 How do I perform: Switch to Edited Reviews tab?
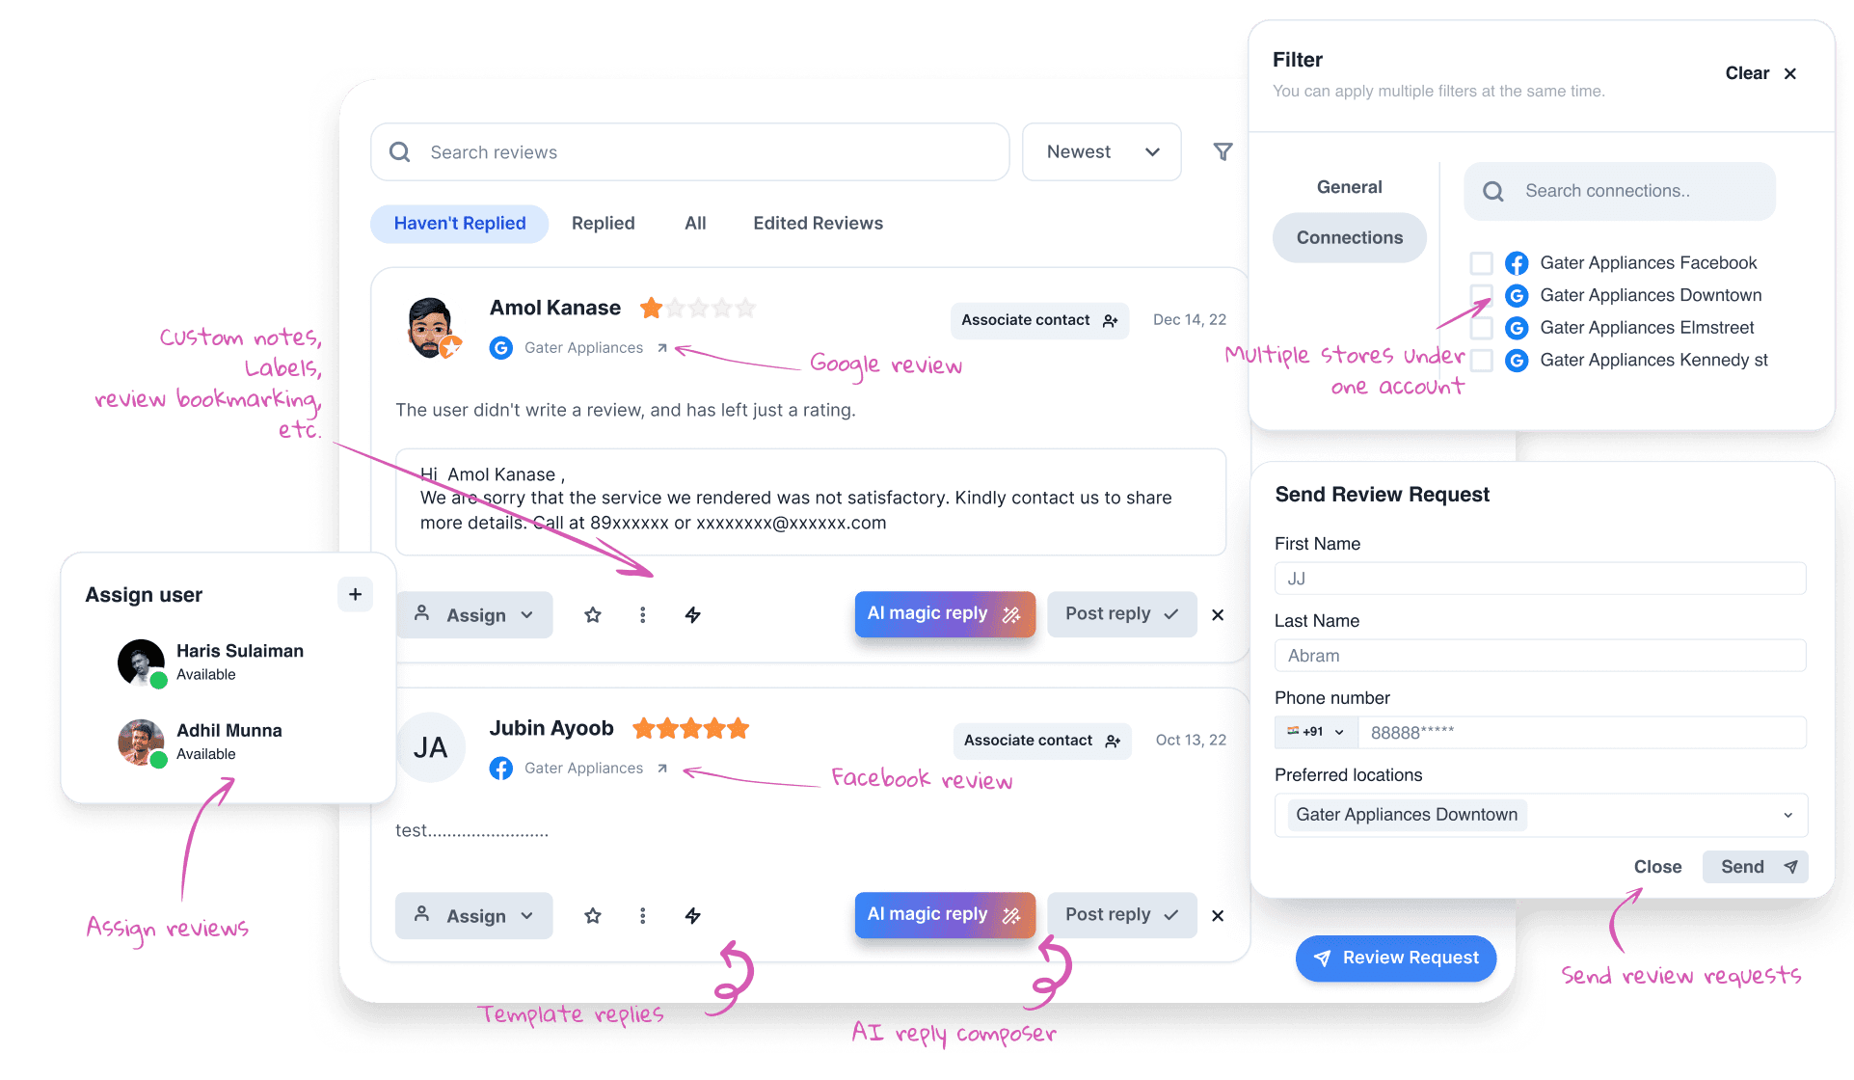[818, 224]
